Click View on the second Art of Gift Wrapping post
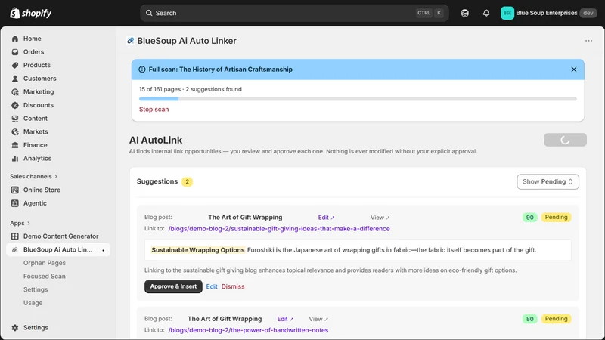 point(318,319)
